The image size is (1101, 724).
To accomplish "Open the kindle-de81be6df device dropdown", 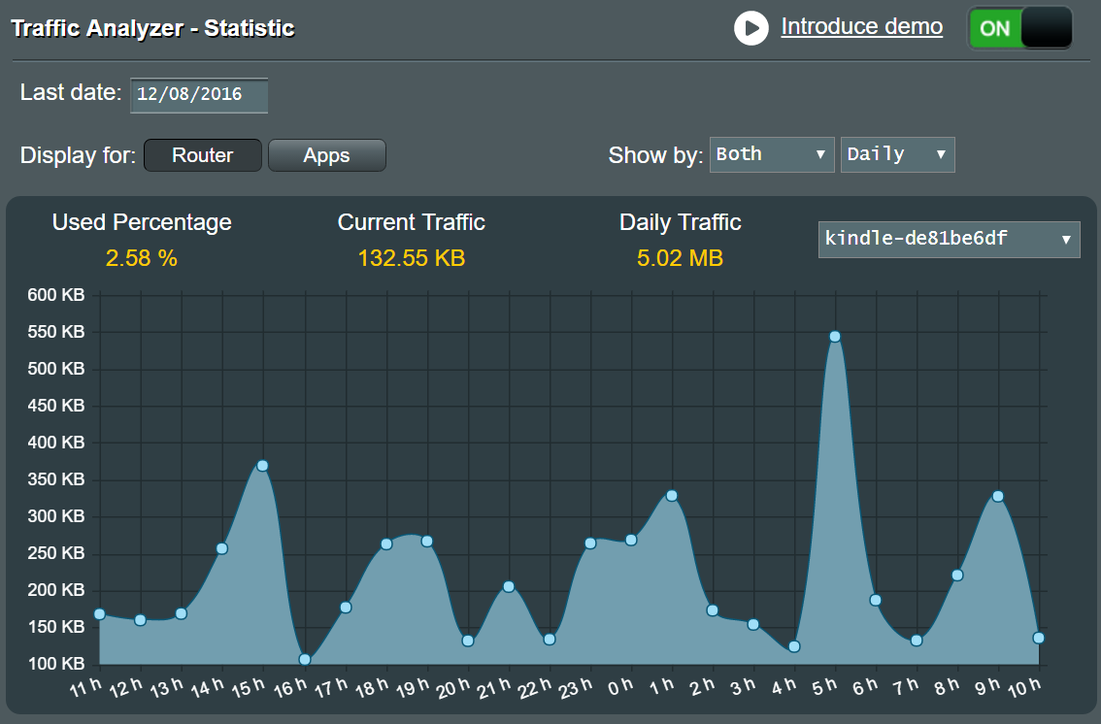I will coord(949,238).
